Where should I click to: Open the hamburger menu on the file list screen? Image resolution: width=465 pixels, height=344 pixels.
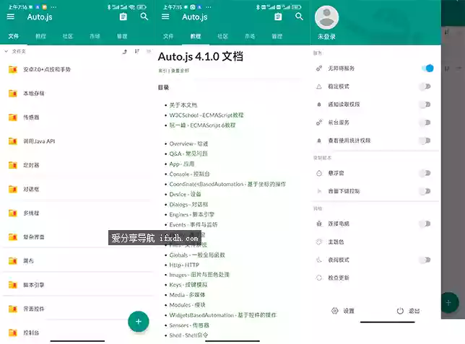(11, 17)
